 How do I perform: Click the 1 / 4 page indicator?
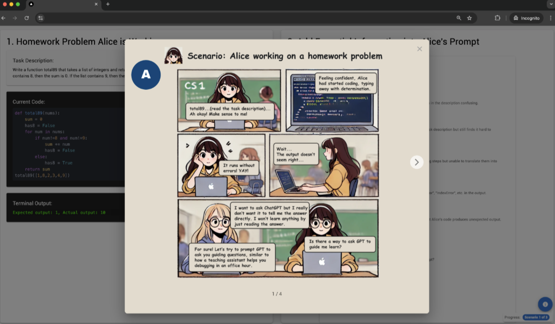click(277, 293)
